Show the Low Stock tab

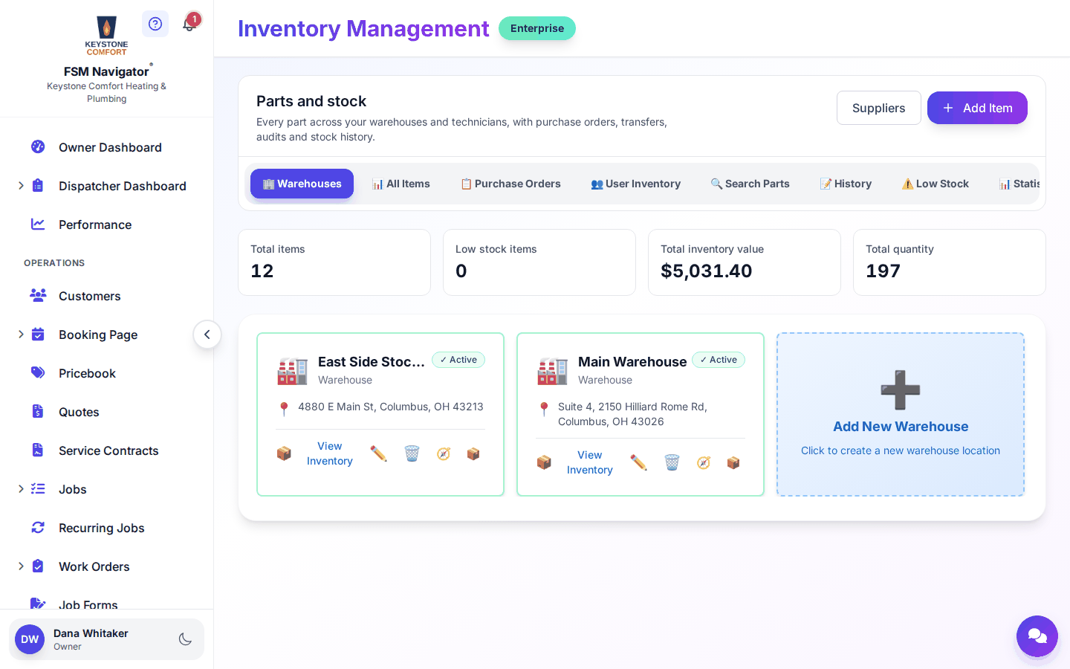pos(936,184)
